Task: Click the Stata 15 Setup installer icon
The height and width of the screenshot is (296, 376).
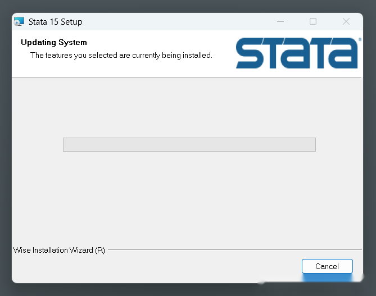Action: 19,21
